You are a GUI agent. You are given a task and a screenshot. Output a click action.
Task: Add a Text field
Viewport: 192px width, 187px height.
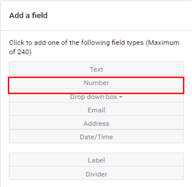pyautogui.click(x=96, y=69)
